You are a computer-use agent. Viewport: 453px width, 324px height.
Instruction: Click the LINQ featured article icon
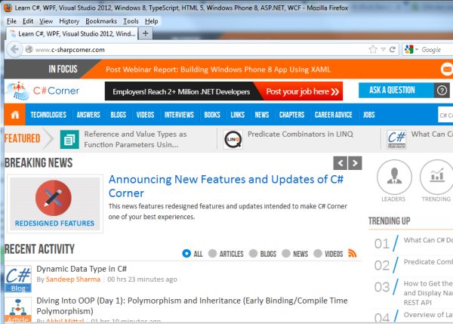point(233,140)
